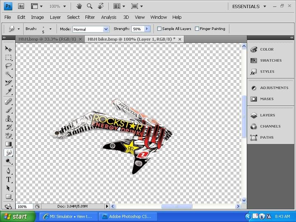Select the Crop tool

click(x=8, y=83)
